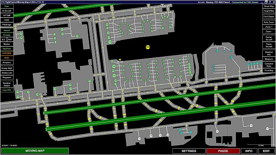
Task: Toggle Airway Low layer
Action: (x=7, y=73)
